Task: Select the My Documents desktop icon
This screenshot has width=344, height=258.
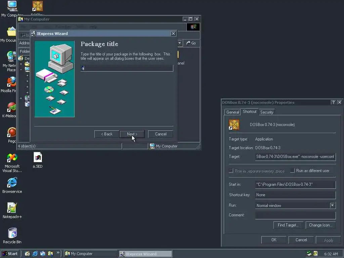Action: (x=11, y=32)
